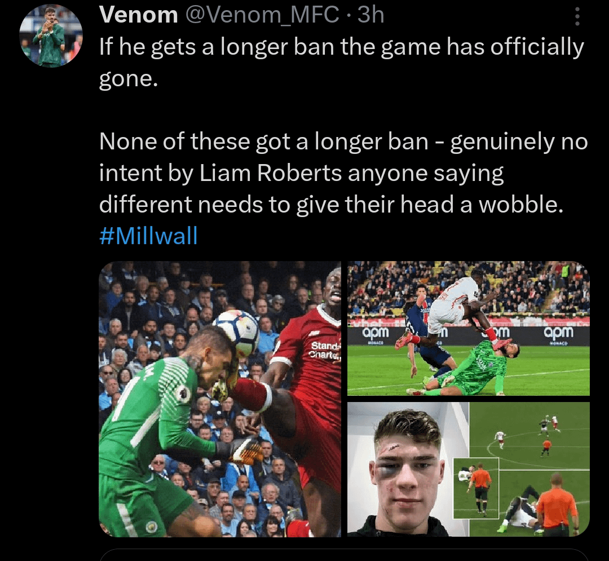Click the paragraph mentioning Liam Roberts
Screen dimensions: 609x561
click(x=343, y=173)
